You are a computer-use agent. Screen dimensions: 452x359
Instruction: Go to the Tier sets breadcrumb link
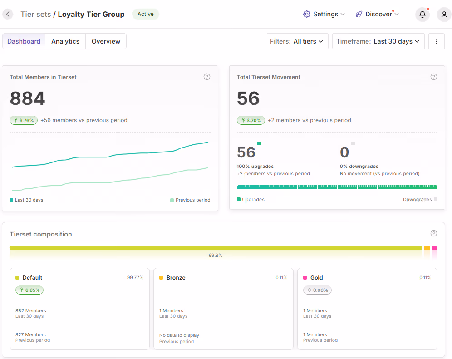point(36,14)
